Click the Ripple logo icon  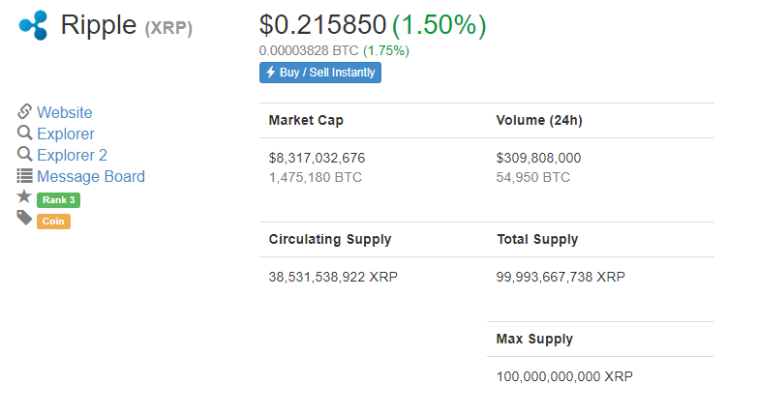(32, 24)
